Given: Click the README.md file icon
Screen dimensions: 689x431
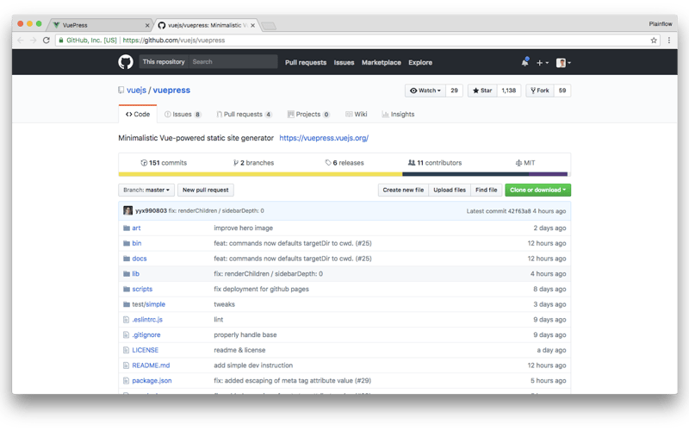Looking at the screenshot, I should click(x=126, y=365).
